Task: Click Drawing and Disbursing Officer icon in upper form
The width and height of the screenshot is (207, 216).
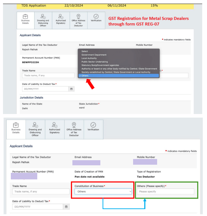Action: [x=43, y=17]
